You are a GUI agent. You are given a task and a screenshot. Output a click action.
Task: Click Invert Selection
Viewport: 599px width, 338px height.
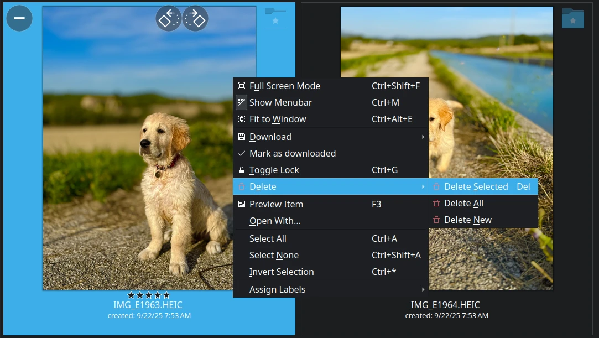281,272
